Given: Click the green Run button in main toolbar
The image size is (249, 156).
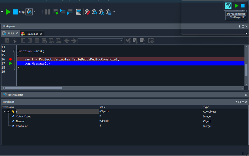Looking at the screenshot, I should point(8,12).
